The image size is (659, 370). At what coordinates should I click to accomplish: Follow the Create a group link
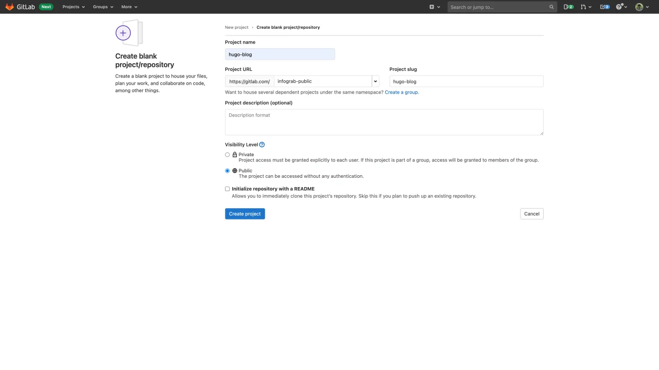[x=402, y=92]
